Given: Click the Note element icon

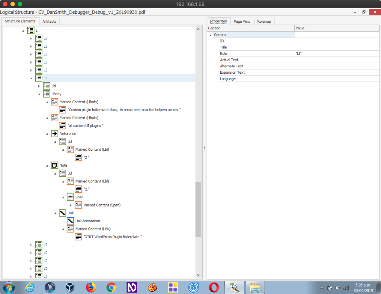Looking at the screenshot, I should tap(55, 165).
